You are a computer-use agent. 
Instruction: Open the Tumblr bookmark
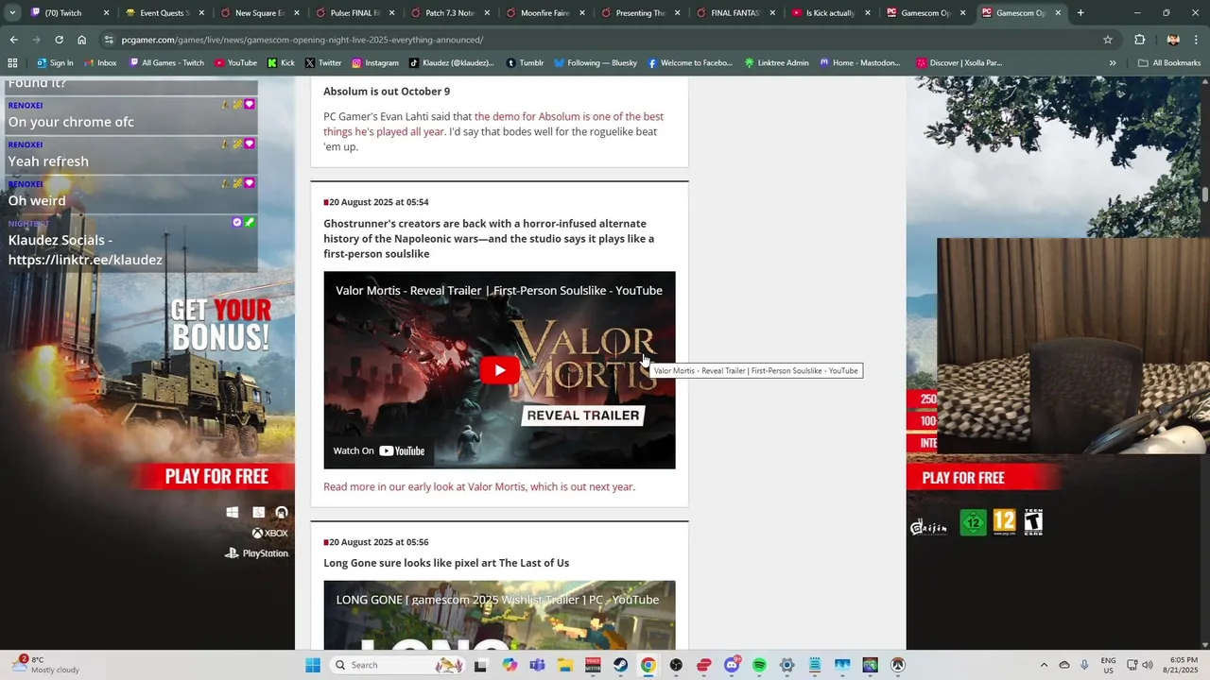tap(525, 63)
